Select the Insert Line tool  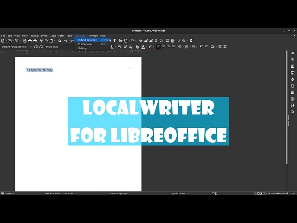pos(179,41)
